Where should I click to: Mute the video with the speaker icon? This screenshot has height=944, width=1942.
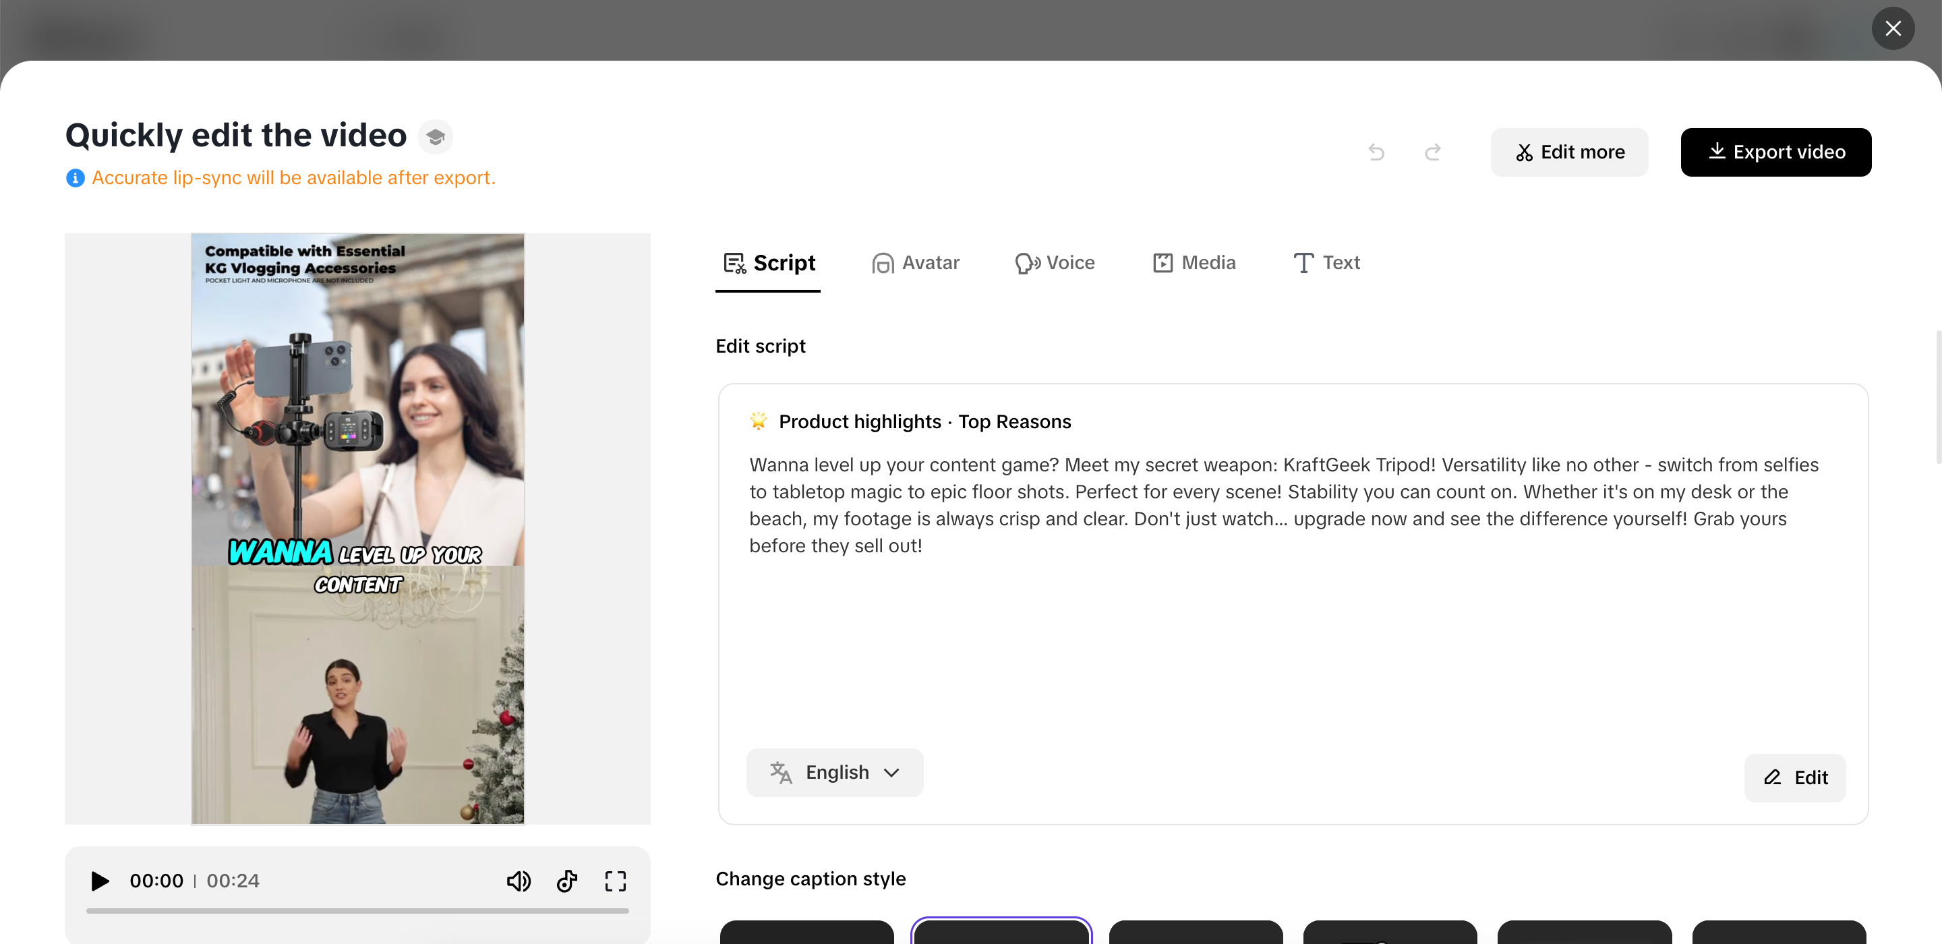[519, 880]
